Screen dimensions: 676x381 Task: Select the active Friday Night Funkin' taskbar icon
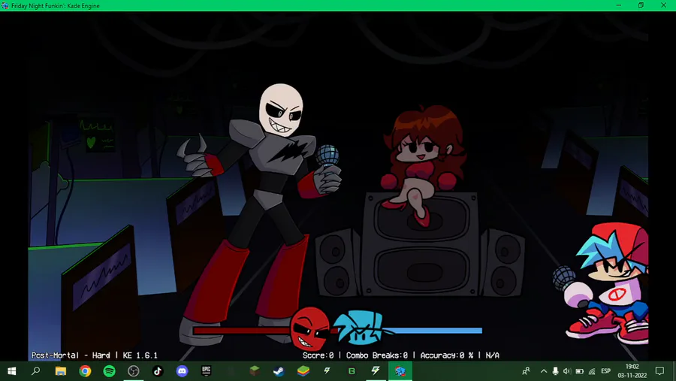[x=400, y=371]
